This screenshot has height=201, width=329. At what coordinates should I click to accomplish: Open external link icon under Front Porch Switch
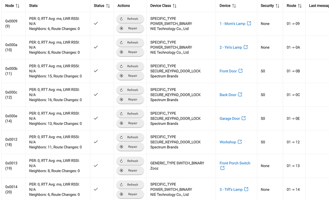point(222,168)
